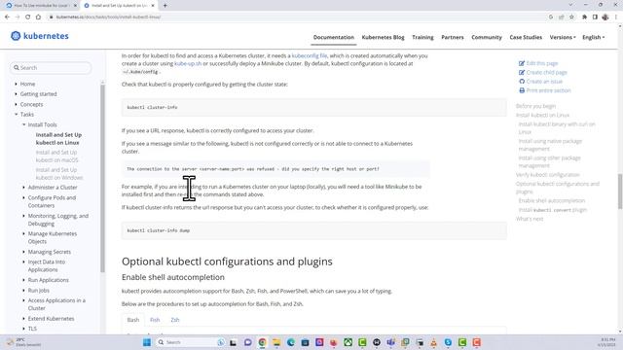
Task: Open the Chrome three-dot menu
Action: pos(616,17)
